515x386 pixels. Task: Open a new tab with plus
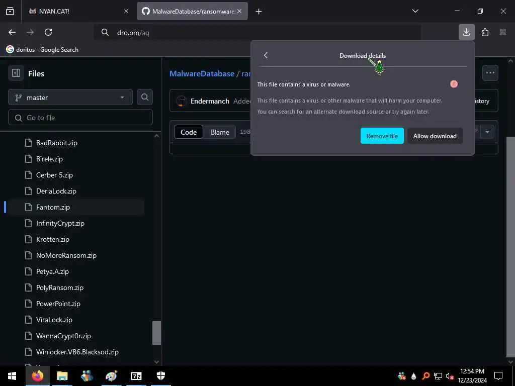(259, 12)
